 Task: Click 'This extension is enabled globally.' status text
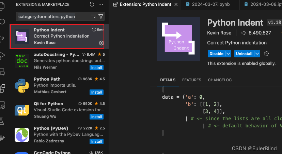point(241,64)
